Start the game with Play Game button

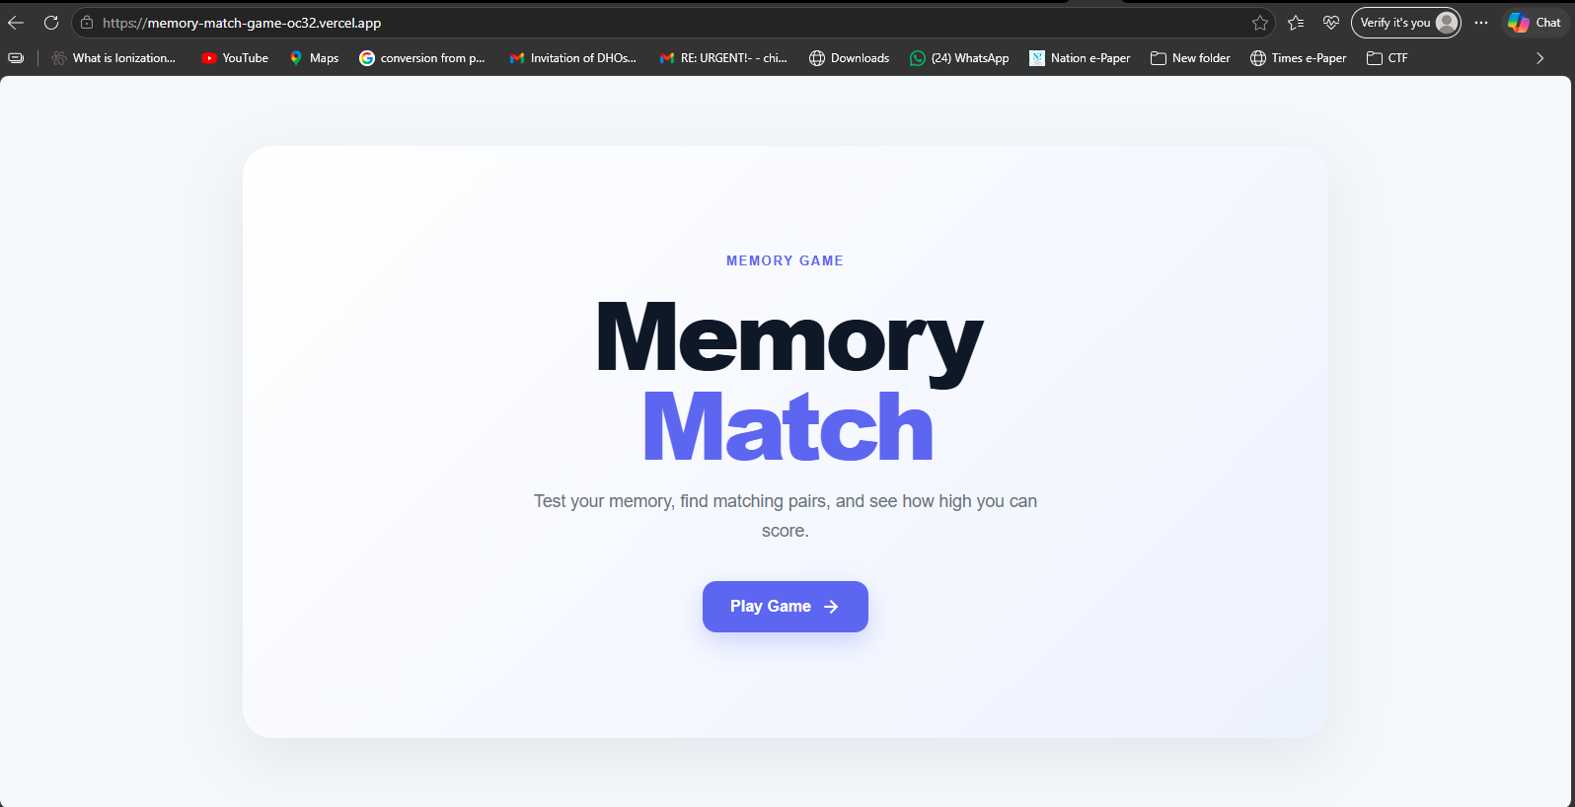click(785, 607)
